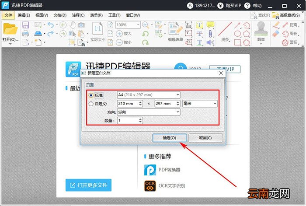Select the underline text tool

(x=199, y=42)
